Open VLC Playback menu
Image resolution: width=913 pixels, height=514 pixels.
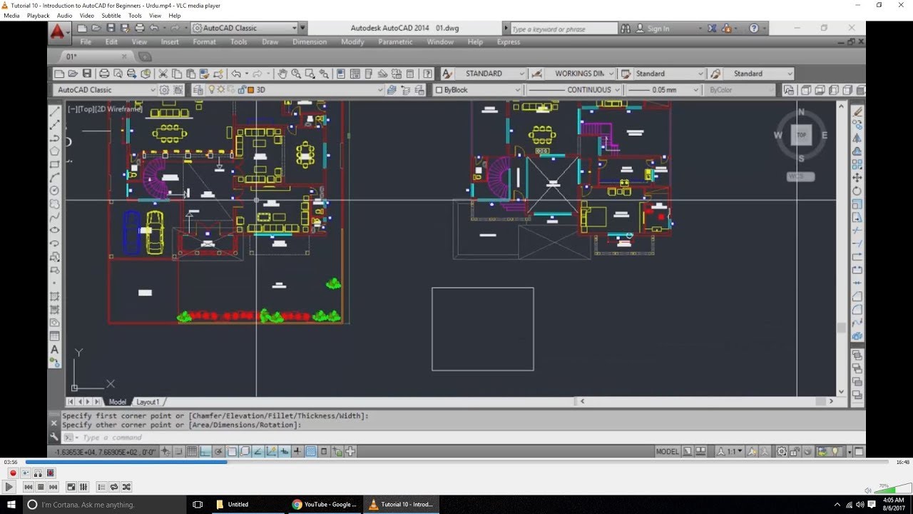click(39, 16)
